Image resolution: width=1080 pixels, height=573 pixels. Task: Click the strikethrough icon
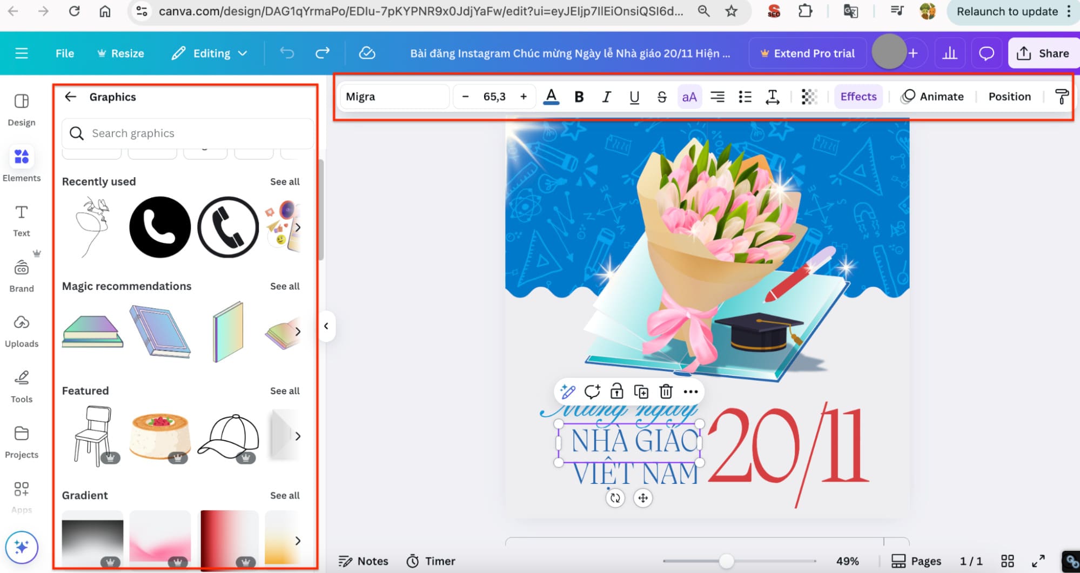click(x=662, y=97)
